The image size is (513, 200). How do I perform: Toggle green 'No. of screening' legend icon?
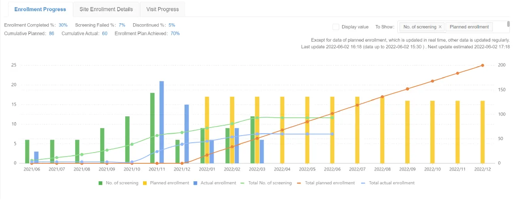(x=101, y=183)
